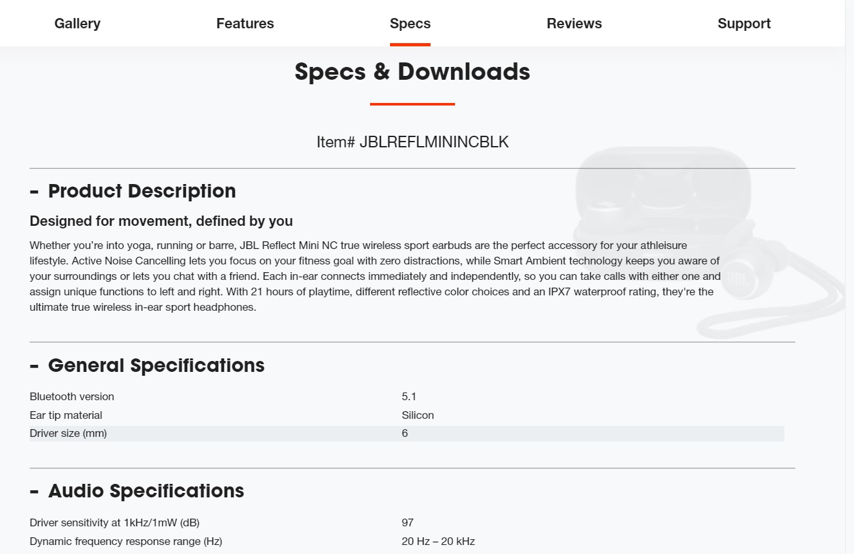Click the Ear tip material row
The height and width of the screenshot is (554, 854).
[x=407, y=415]
